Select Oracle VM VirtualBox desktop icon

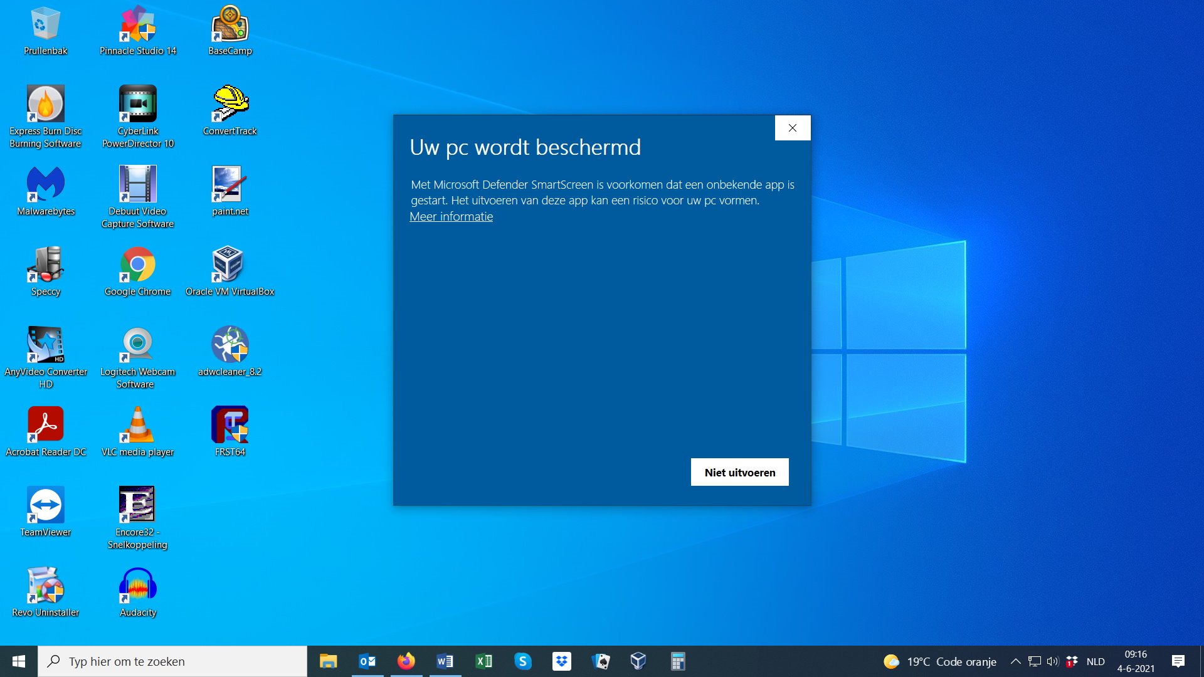(x=230, y=272)
